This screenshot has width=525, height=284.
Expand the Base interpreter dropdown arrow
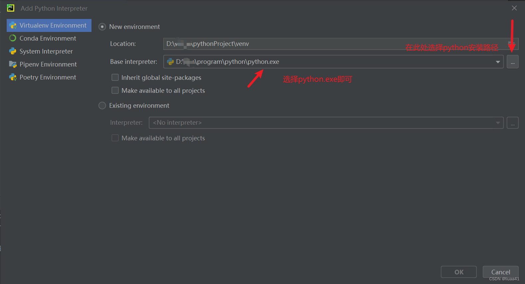point(498,62)
